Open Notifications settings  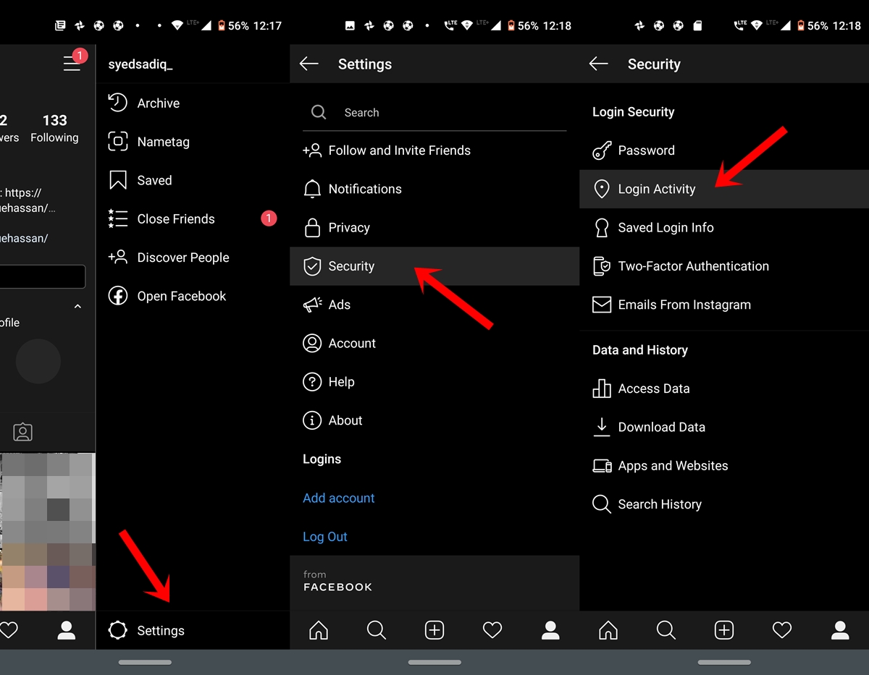tap(364, 189)
